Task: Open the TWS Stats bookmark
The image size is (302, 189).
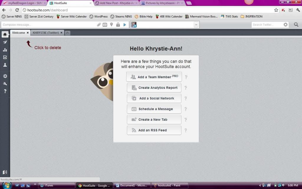Action: coord(229,17)
